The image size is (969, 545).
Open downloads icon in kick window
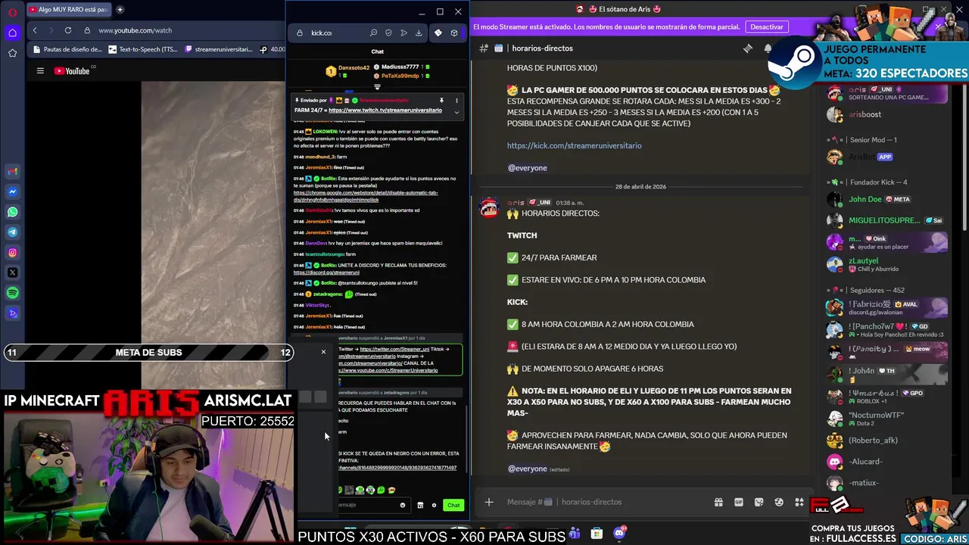pos(419,33)
